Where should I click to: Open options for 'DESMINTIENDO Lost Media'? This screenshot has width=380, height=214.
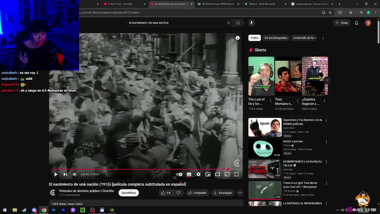pos(326,162)
